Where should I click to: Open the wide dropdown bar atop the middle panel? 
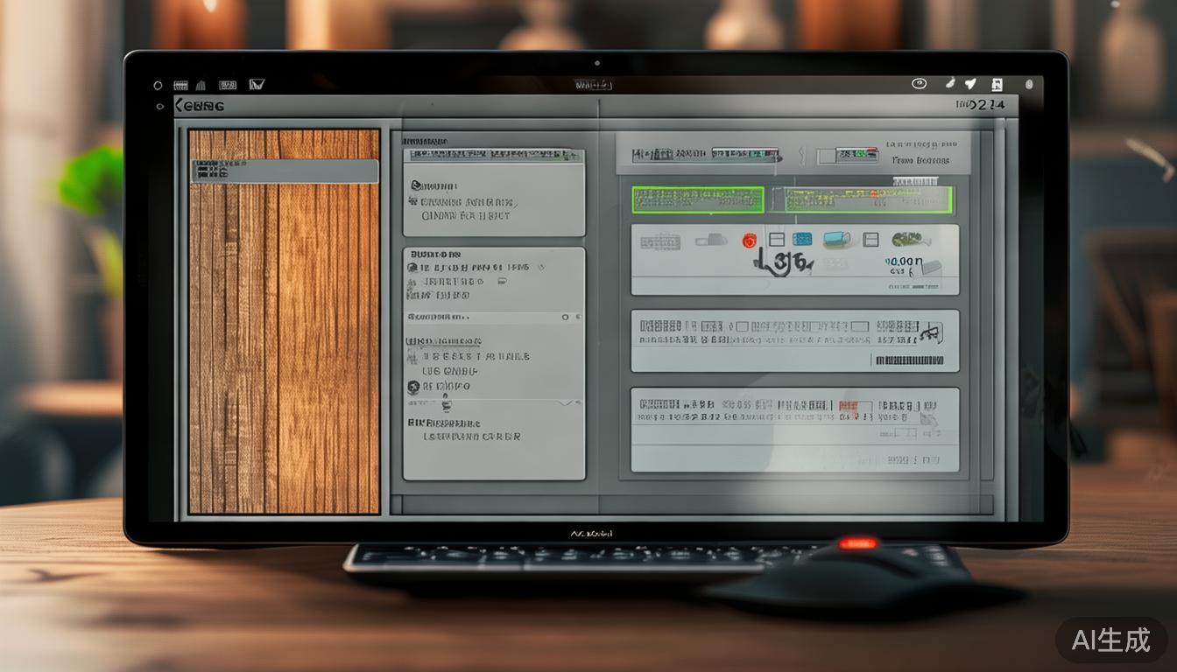(x=493, y=155)
